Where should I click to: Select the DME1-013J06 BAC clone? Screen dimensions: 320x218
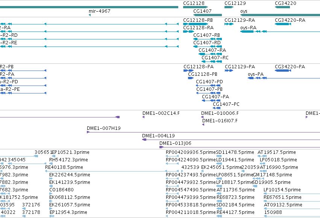point(240,147)
